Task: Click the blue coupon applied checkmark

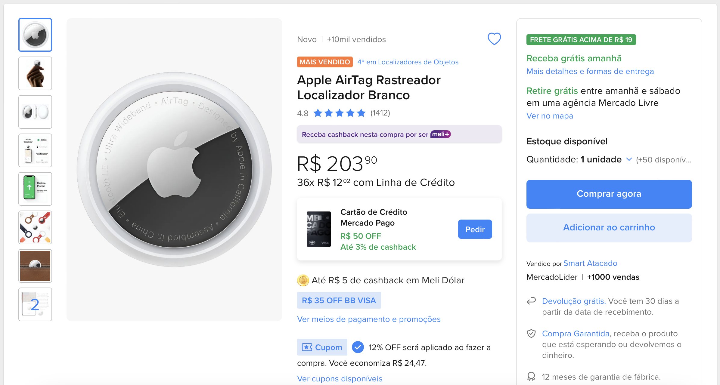Action: point(358,347)
